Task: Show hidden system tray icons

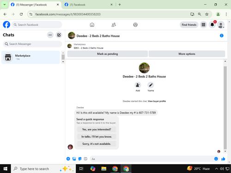Action: pyautogui.click(x=216, y=169)
